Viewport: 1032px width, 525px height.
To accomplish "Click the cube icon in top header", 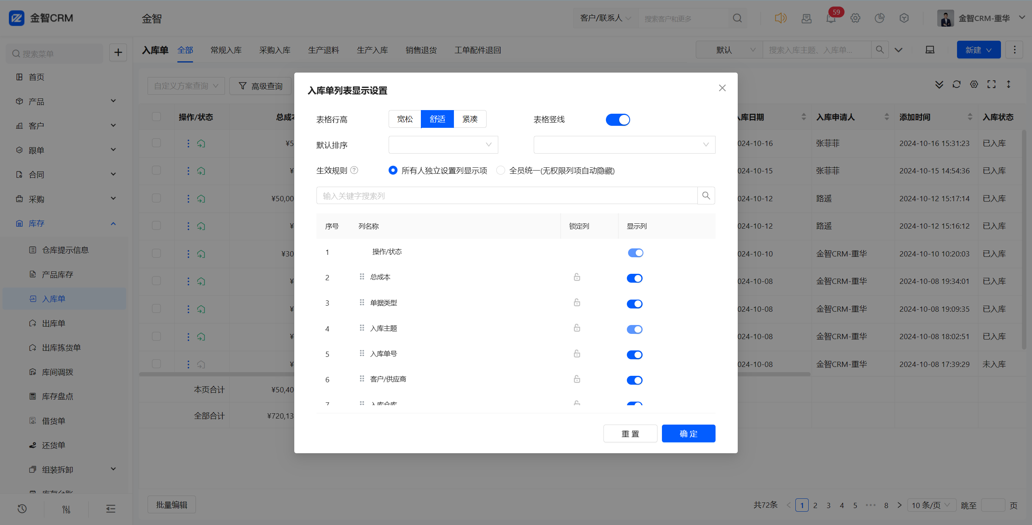I will (904, 18).
